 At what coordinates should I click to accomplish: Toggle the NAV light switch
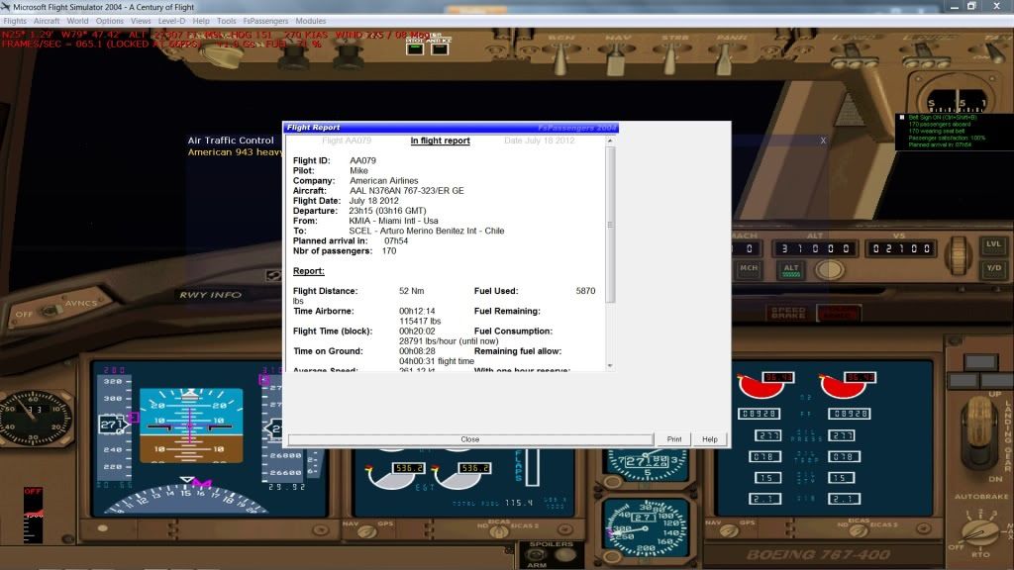[x=617, y=59]
